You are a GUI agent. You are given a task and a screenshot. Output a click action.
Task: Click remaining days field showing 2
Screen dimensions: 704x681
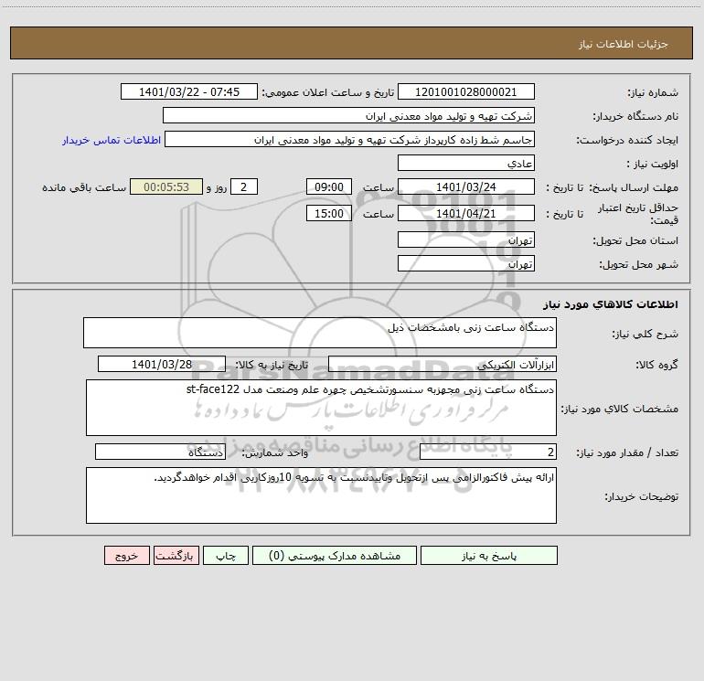244,187
